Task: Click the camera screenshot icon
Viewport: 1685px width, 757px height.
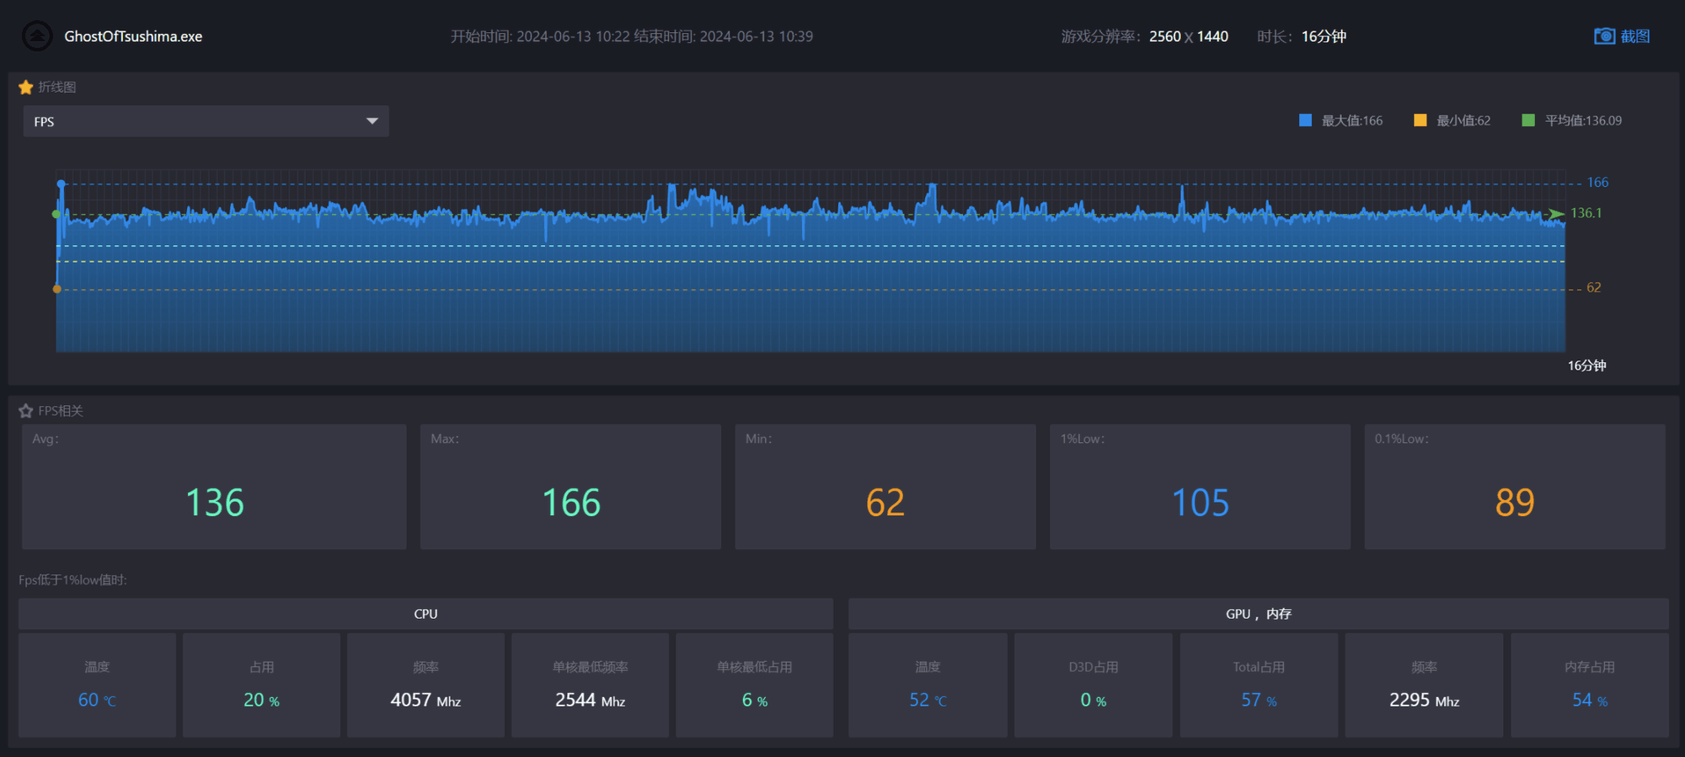Action: (x=1604, y=36)
